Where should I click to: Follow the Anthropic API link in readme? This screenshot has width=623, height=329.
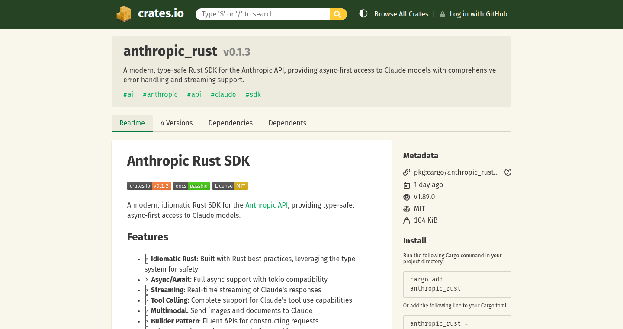[267, 205]
